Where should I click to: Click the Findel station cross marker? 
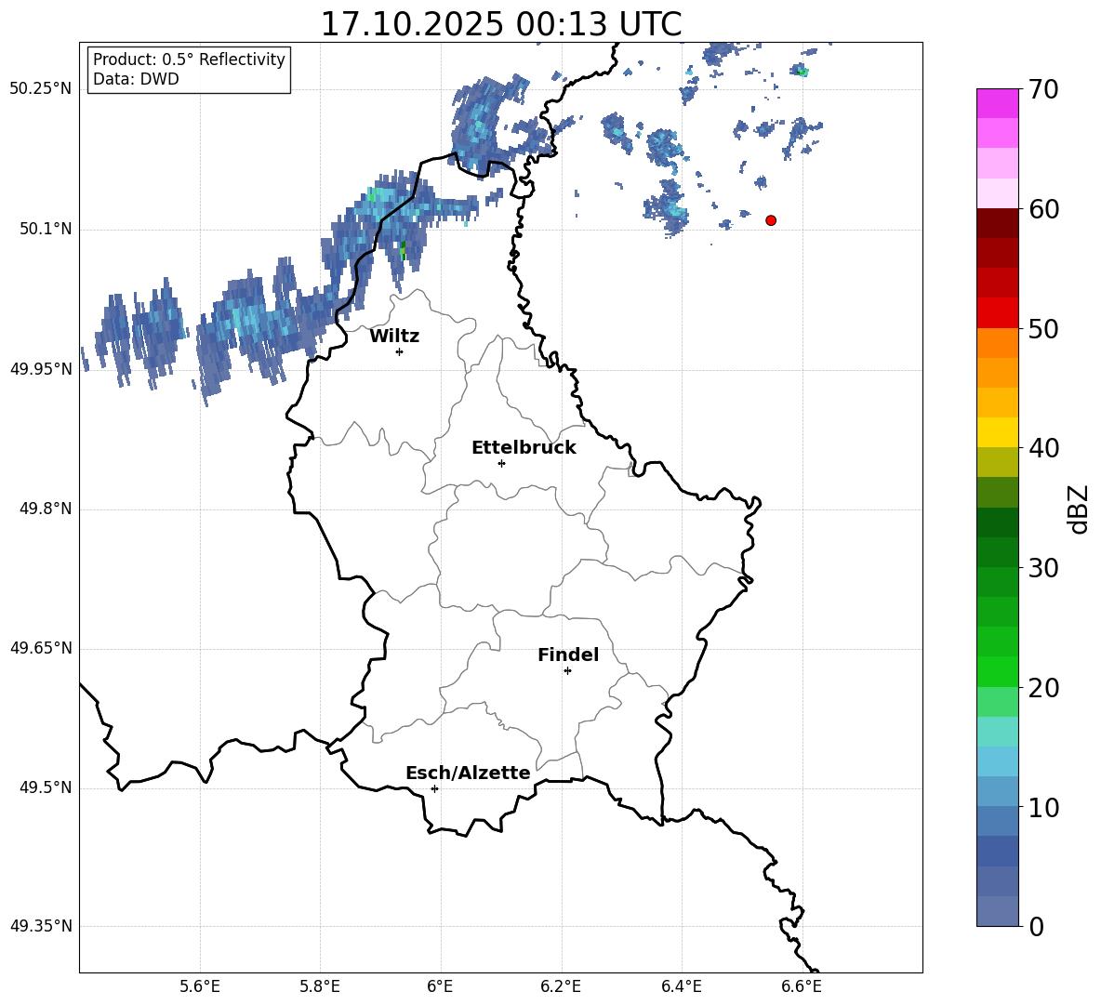tap(567, 671)
